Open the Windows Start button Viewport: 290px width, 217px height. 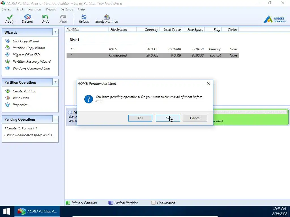pos(7,211)
